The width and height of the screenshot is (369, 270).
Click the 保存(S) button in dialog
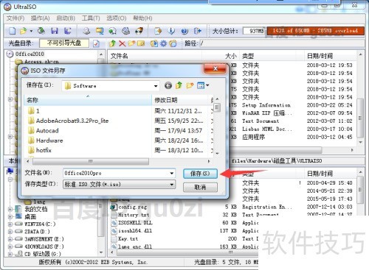click(200, 174)
